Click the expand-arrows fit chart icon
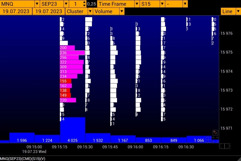241x161 pixels. click(215, 139)
